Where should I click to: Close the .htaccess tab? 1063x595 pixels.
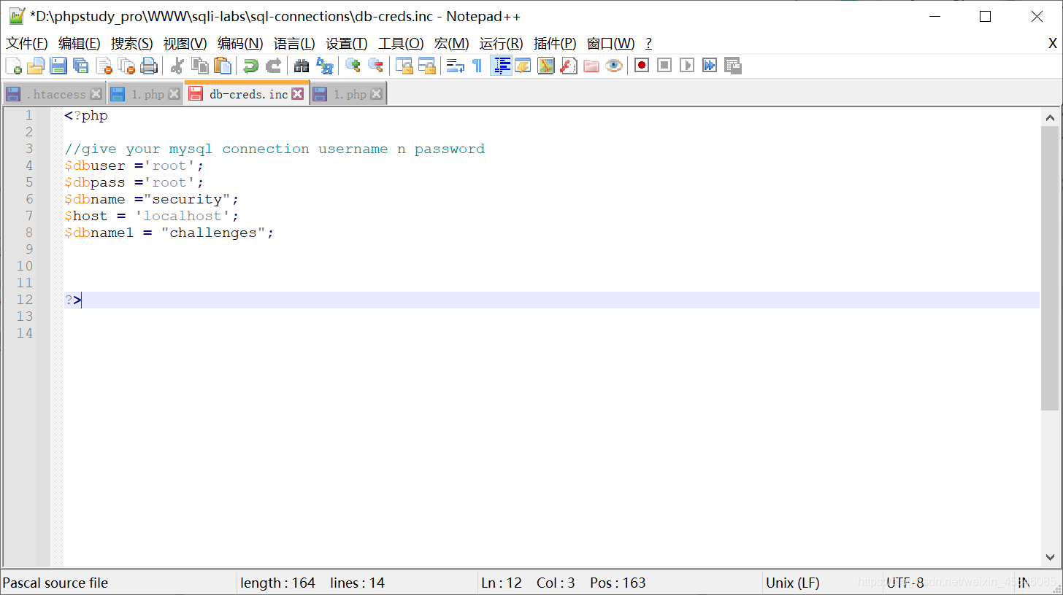pos(96,94)
